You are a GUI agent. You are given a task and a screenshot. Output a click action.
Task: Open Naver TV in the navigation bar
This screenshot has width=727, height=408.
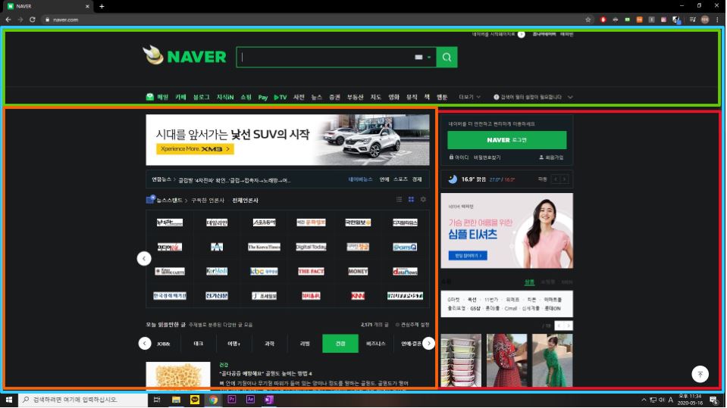coord(280,97)
